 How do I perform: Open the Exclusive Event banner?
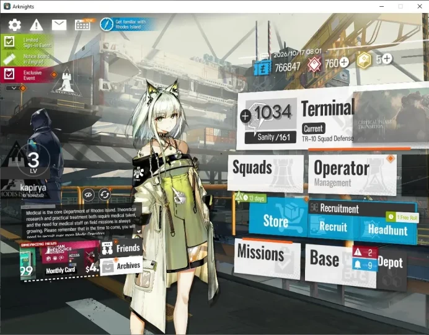[x=27, y=75]
